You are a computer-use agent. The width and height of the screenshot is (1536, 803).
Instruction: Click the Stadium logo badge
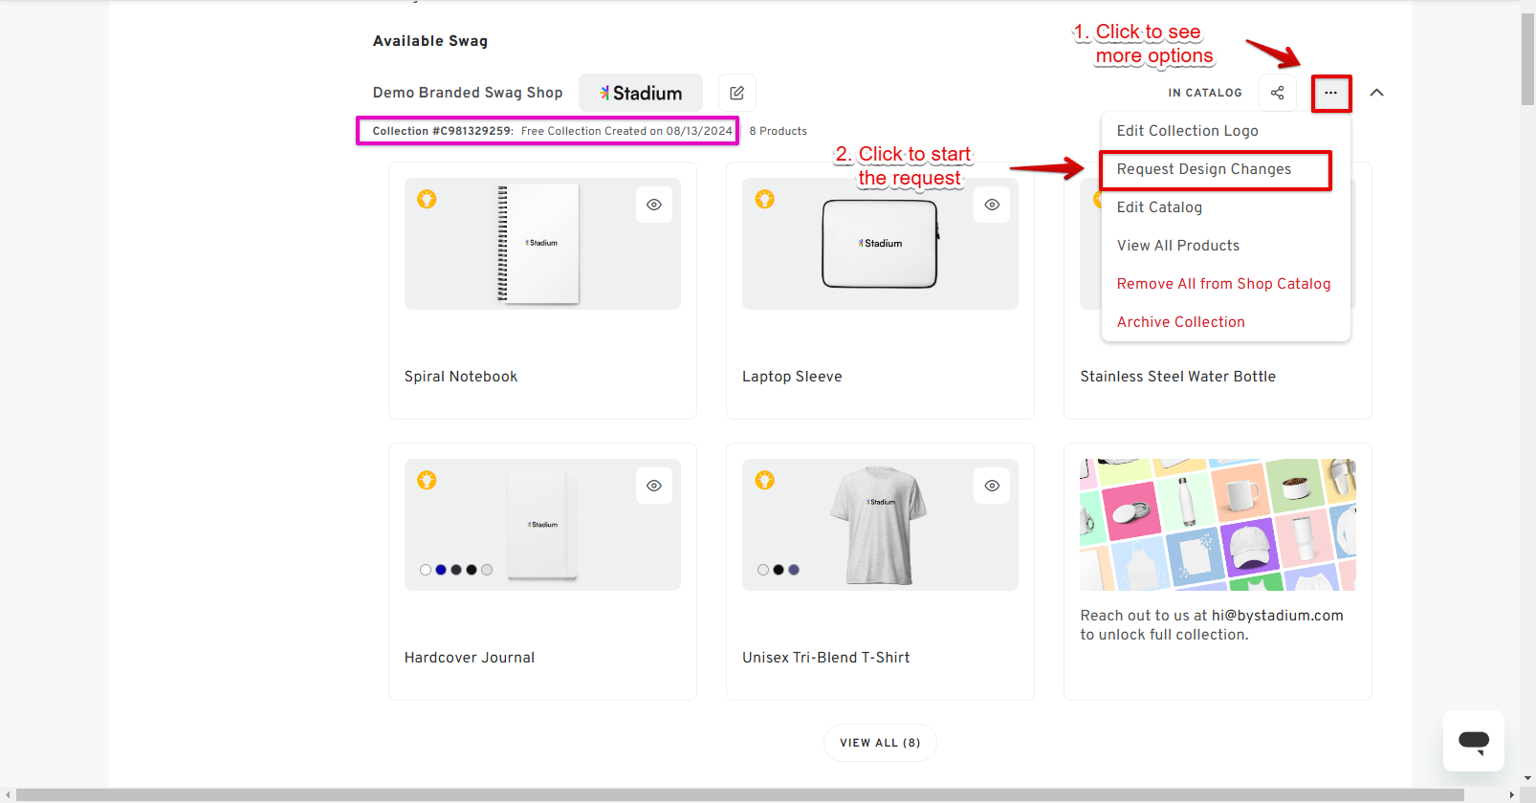click(x=641, y=93)
